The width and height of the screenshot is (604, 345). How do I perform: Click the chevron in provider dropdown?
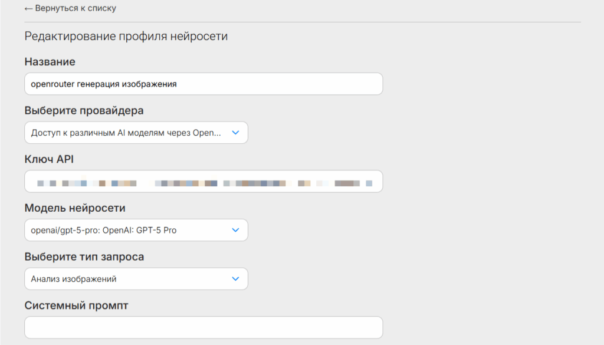pos(235,133)
